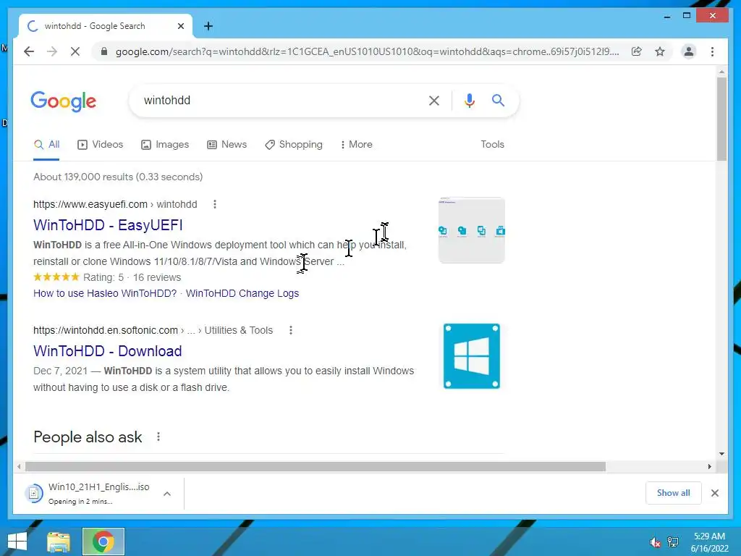Open WinToHDD Change Logs link
The height and width of the screenshot is (556, 741).
pos(242,293)
